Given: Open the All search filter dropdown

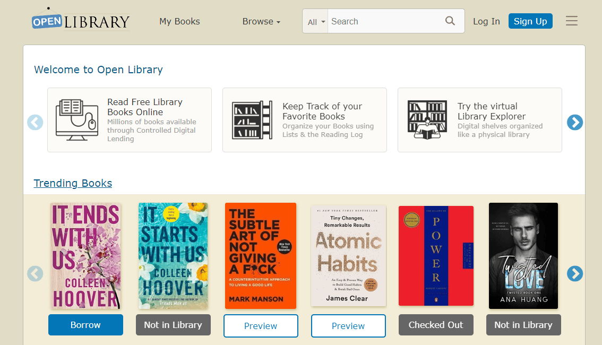Looking at the screenshot, I should tap(315, 21).
